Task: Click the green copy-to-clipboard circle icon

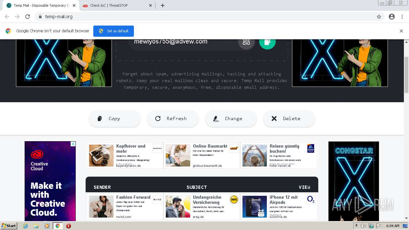Action: 267,42
